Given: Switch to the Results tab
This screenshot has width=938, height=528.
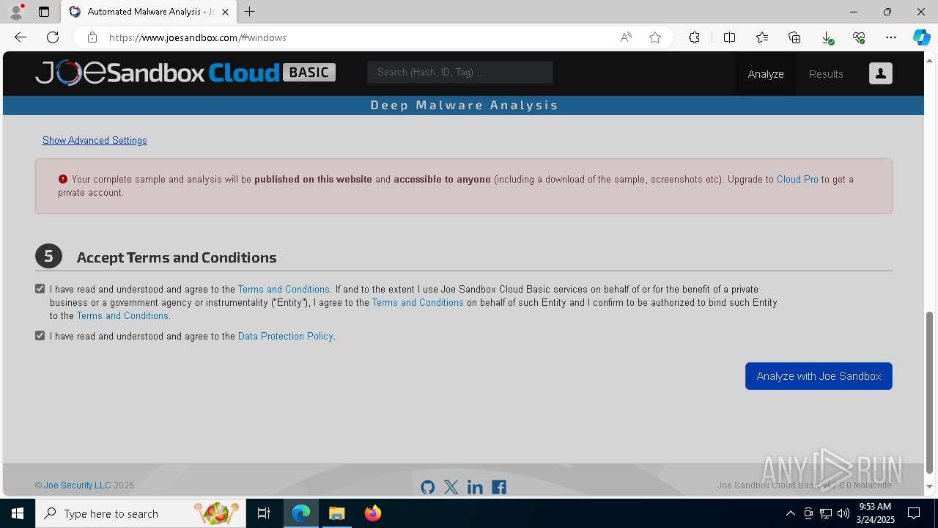Looking at the screenshot, I should [826, 74].
